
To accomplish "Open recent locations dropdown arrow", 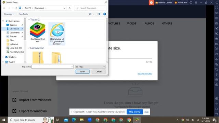I will [13, 8].
